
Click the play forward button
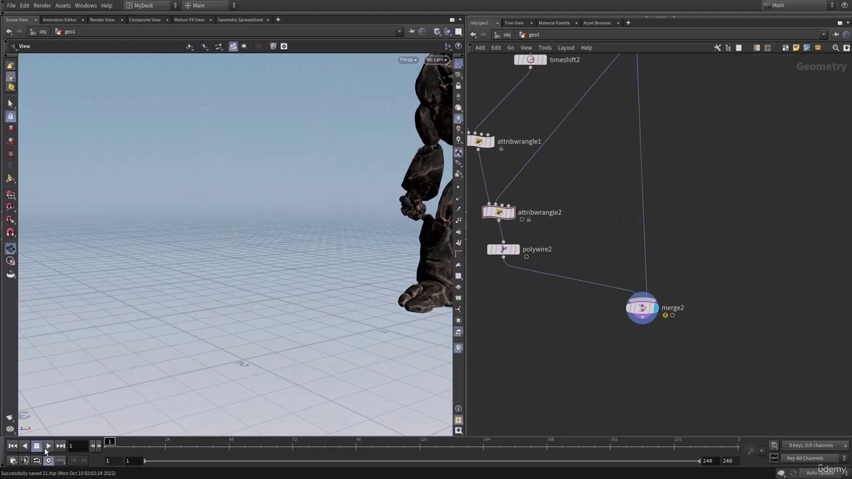pos(49,446)
